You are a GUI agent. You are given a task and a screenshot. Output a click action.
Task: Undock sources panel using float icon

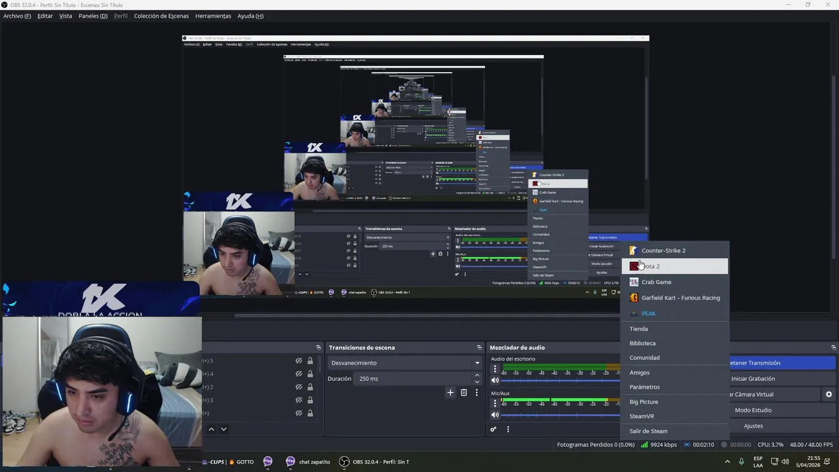[x=319, y=347]
